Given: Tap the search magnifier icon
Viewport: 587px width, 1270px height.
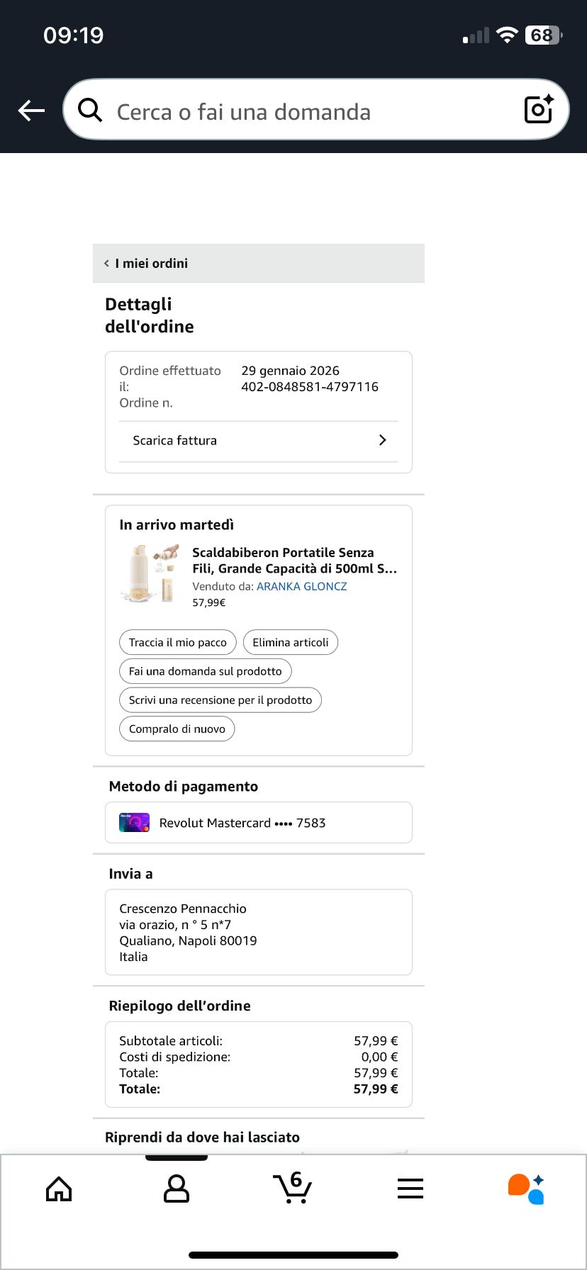Looking at the screenshot, I should [90, 110].
